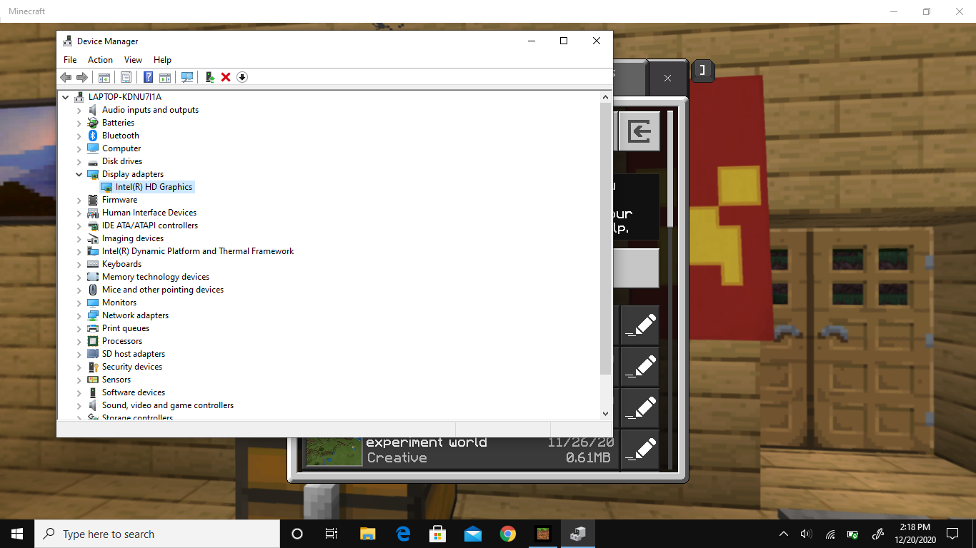
Task: Click the Imaging devices camera icon
Action: (93, 238)
